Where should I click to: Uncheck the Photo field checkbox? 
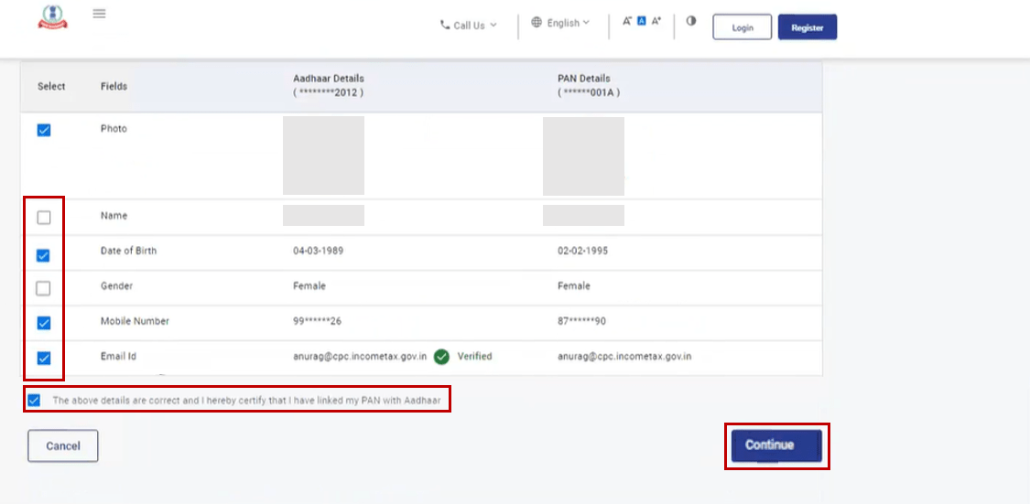coord(44,131)
